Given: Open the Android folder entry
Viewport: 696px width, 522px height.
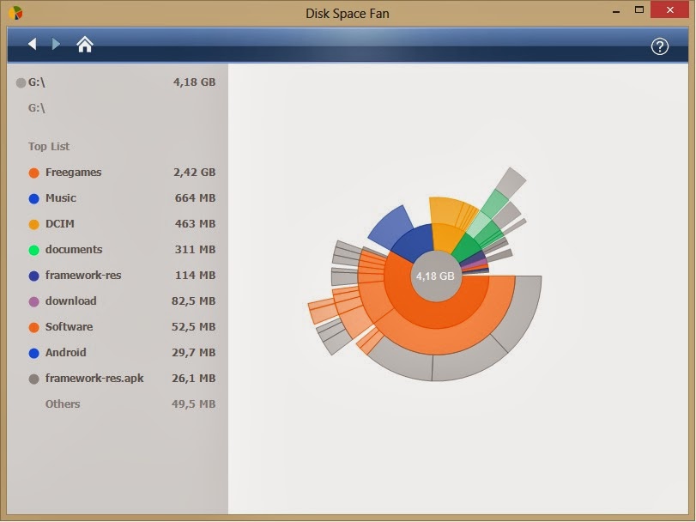Looking at the screenshot, I should click(66, 353).
